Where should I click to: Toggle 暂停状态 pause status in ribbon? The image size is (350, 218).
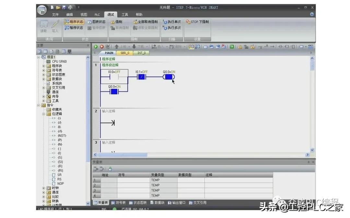tap(74, 27)
